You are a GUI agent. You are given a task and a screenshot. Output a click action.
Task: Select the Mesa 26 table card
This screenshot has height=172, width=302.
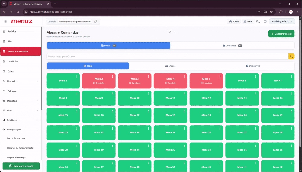(x=206, y=133)
